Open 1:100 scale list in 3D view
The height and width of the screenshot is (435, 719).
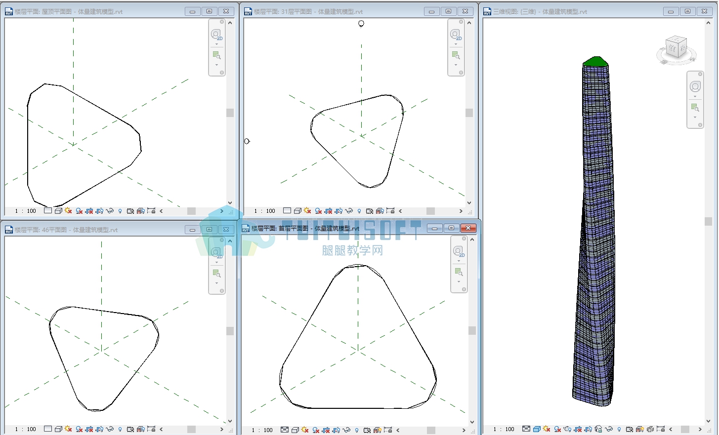coord(504,429)
